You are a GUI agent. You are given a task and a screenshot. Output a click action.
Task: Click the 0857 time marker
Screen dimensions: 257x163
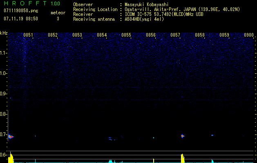coord(175,35)
